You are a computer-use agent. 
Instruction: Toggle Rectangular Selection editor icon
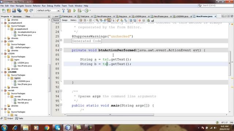tap(113, 20)
